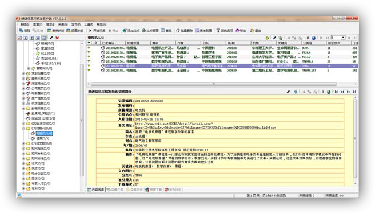Start collection with 开始采集 play icon
Screen dimensions: 375x214
click(x=90, y=31)
